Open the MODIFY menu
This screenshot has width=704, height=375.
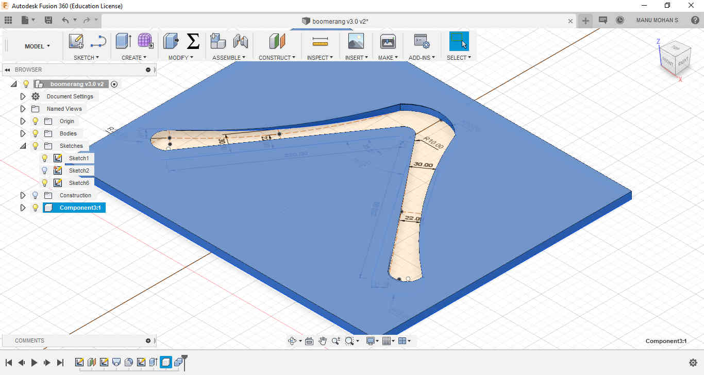181,58
